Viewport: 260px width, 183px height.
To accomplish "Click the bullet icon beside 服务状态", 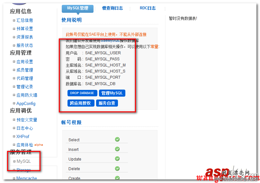I will pyautogui.click(x=14, y=45).
